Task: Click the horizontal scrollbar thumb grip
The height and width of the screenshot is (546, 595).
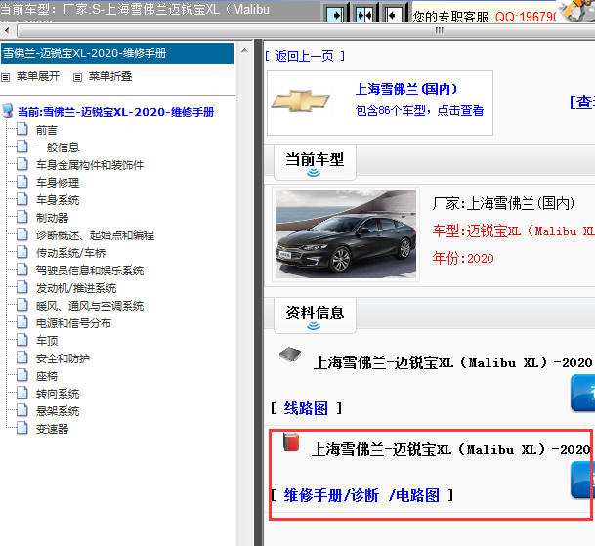Action: 439,30
